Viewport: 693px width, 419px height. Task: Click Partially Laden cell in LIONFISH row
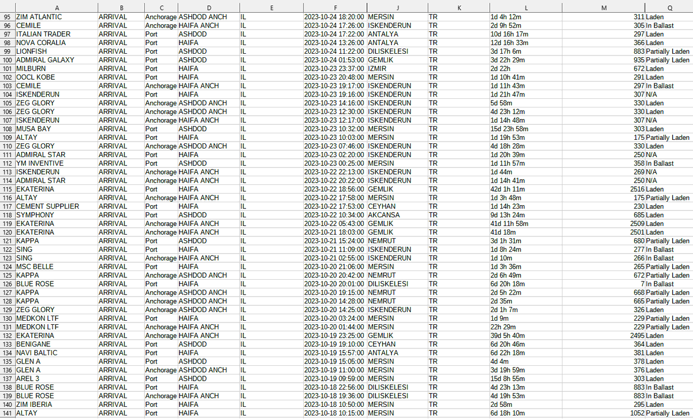click(669, 51)
